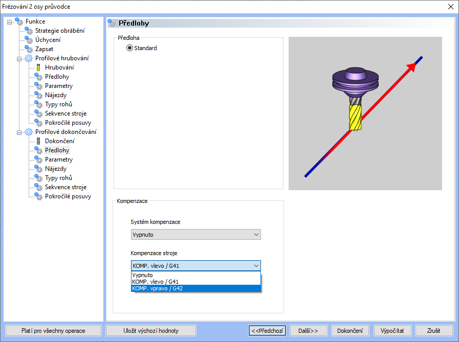Viewport: 459px width, 342px height.
Task: Click the Nájezdy icon under Profilové hrubování
Action: pos(38,95)
